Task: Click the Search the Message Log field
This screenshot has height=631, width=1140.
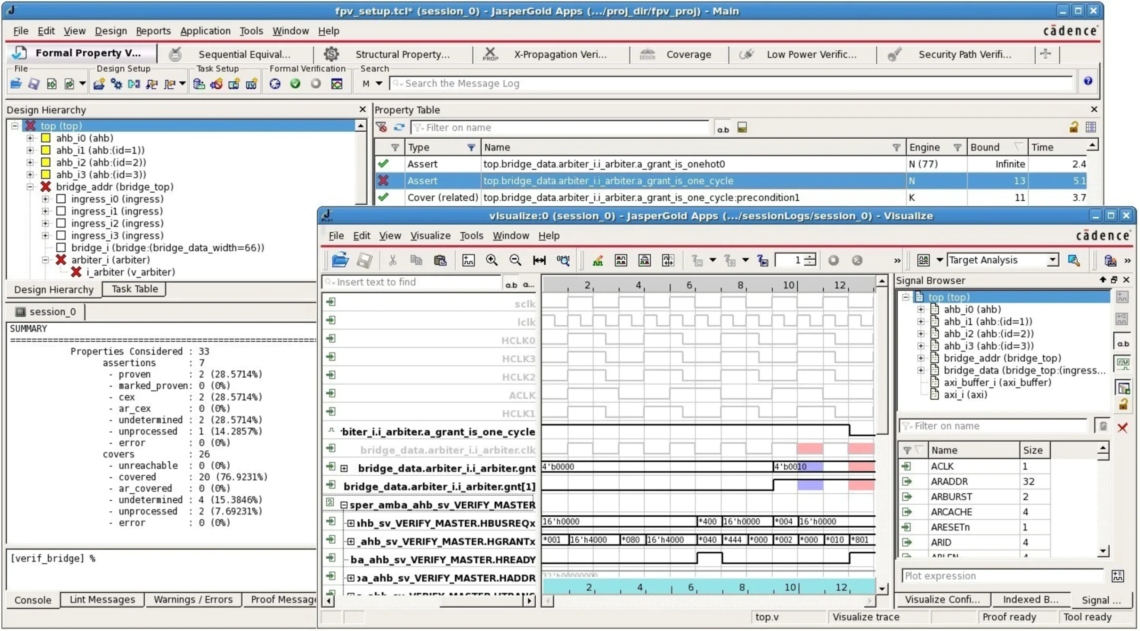Action: tap(731, 84)
